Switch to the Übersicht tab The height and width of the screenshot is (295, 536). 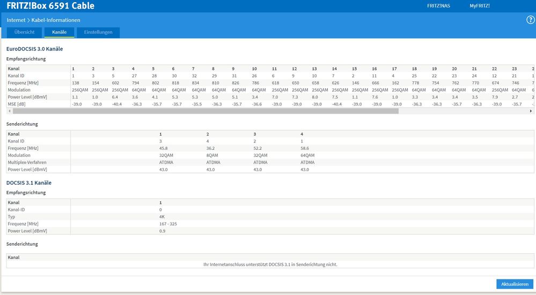tap(24, 33)
